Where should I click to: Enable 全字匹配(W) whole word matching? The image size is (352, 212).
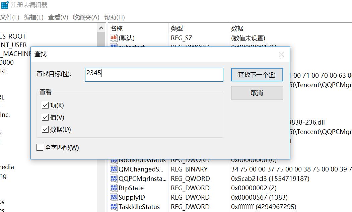[40, 147]
